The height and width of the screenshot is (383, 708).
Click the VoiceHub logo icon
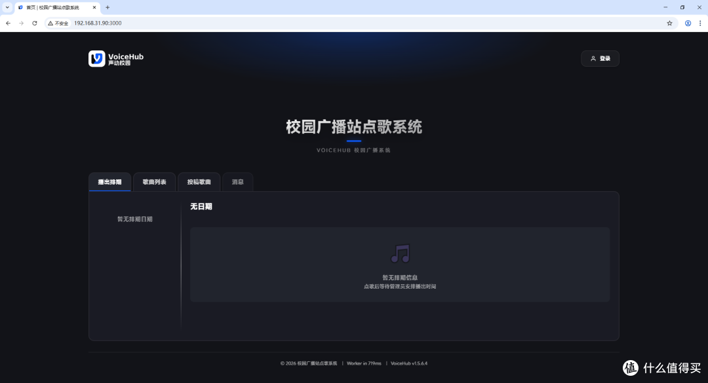96,59
